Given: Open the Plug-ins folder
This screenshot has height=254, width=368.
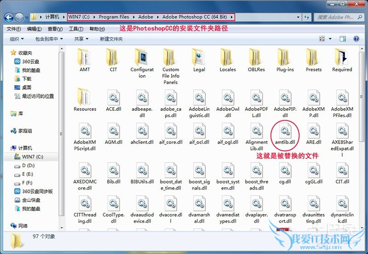Looking at the screenshot, I should pyautogui.click(x=285, y=60).
